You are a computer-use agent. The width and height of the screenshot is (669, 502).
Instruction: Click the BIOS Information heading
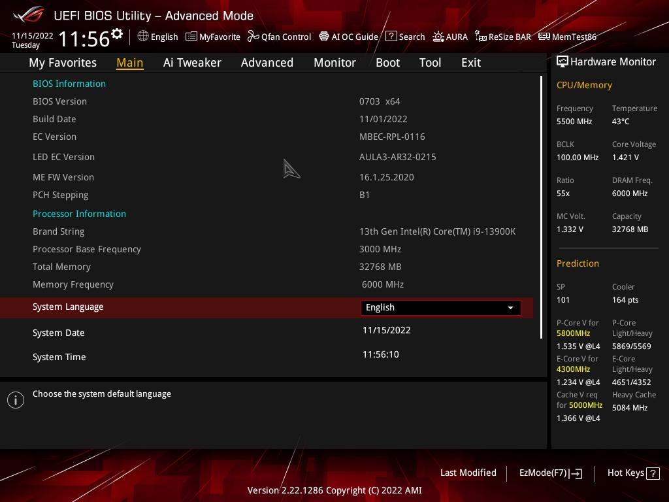tap(69, 84)
